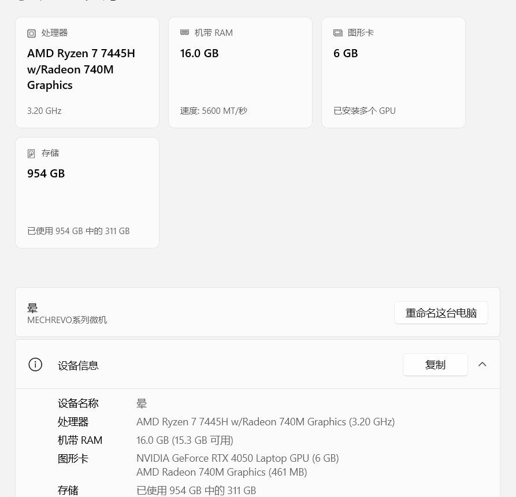Click the graphics card icon
Image resolution: width=516 pixels, height=497 pixels.
[x=337, y=33]
